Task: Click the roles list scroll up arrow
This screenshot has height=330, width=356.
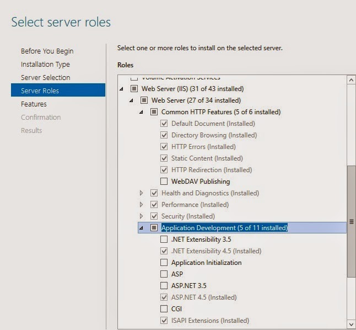Action: (351, 80)
